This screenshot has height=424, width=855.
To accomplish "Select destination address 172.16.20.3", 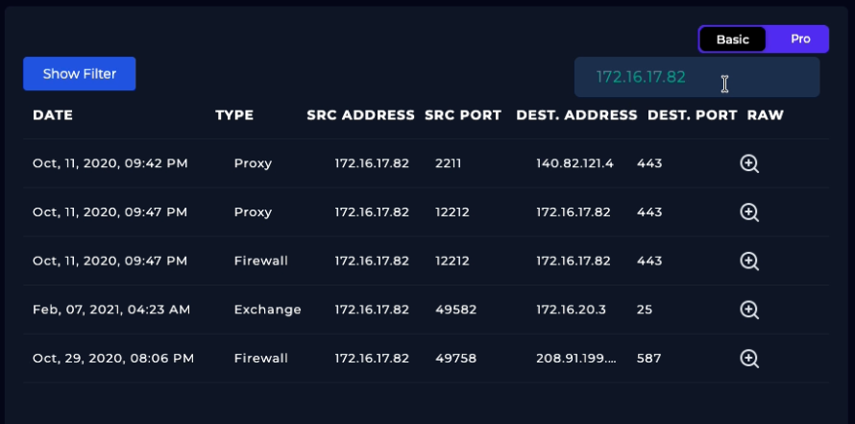I will tap(570, 310).
